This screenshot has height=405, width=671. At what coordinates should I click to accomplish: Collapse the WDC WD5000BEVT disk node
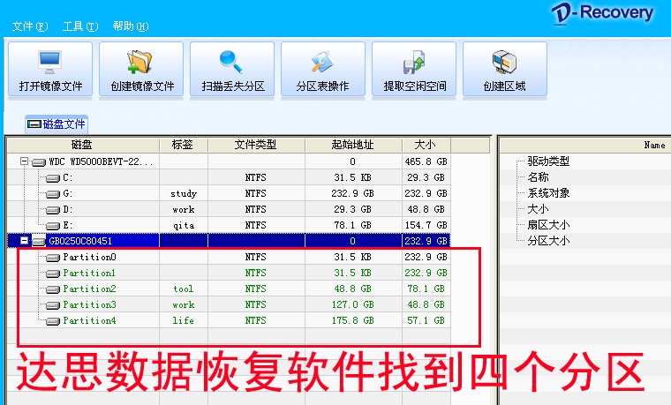click(x=25, y=161)
